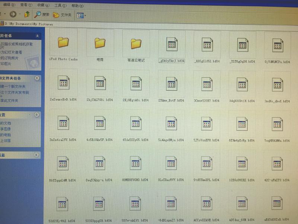
Task: Go up one folder level
Action: (27, 15)
